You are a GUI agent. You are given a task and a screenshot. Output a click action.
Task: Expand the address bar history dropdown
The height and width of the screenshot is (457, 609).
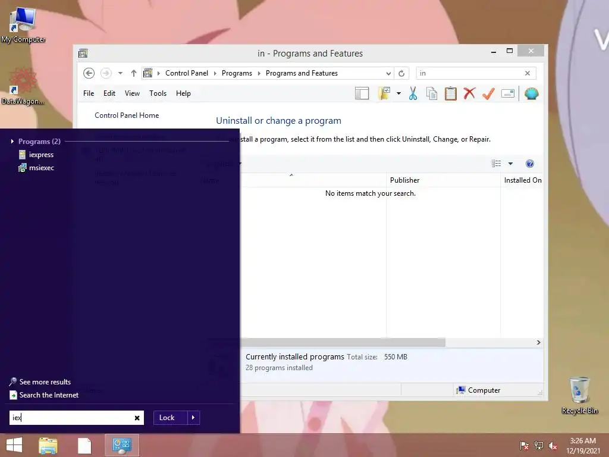coord(388,73)
